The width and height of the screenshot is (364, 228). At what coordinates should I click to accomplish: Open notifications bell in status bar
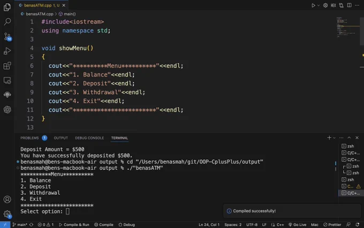click(358, 225)
